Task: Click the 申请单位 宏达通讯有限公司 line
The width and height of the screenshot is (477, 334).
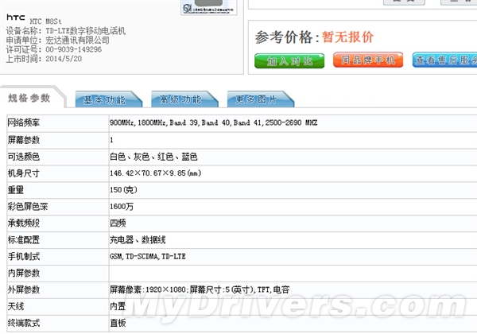Action: 58,40
